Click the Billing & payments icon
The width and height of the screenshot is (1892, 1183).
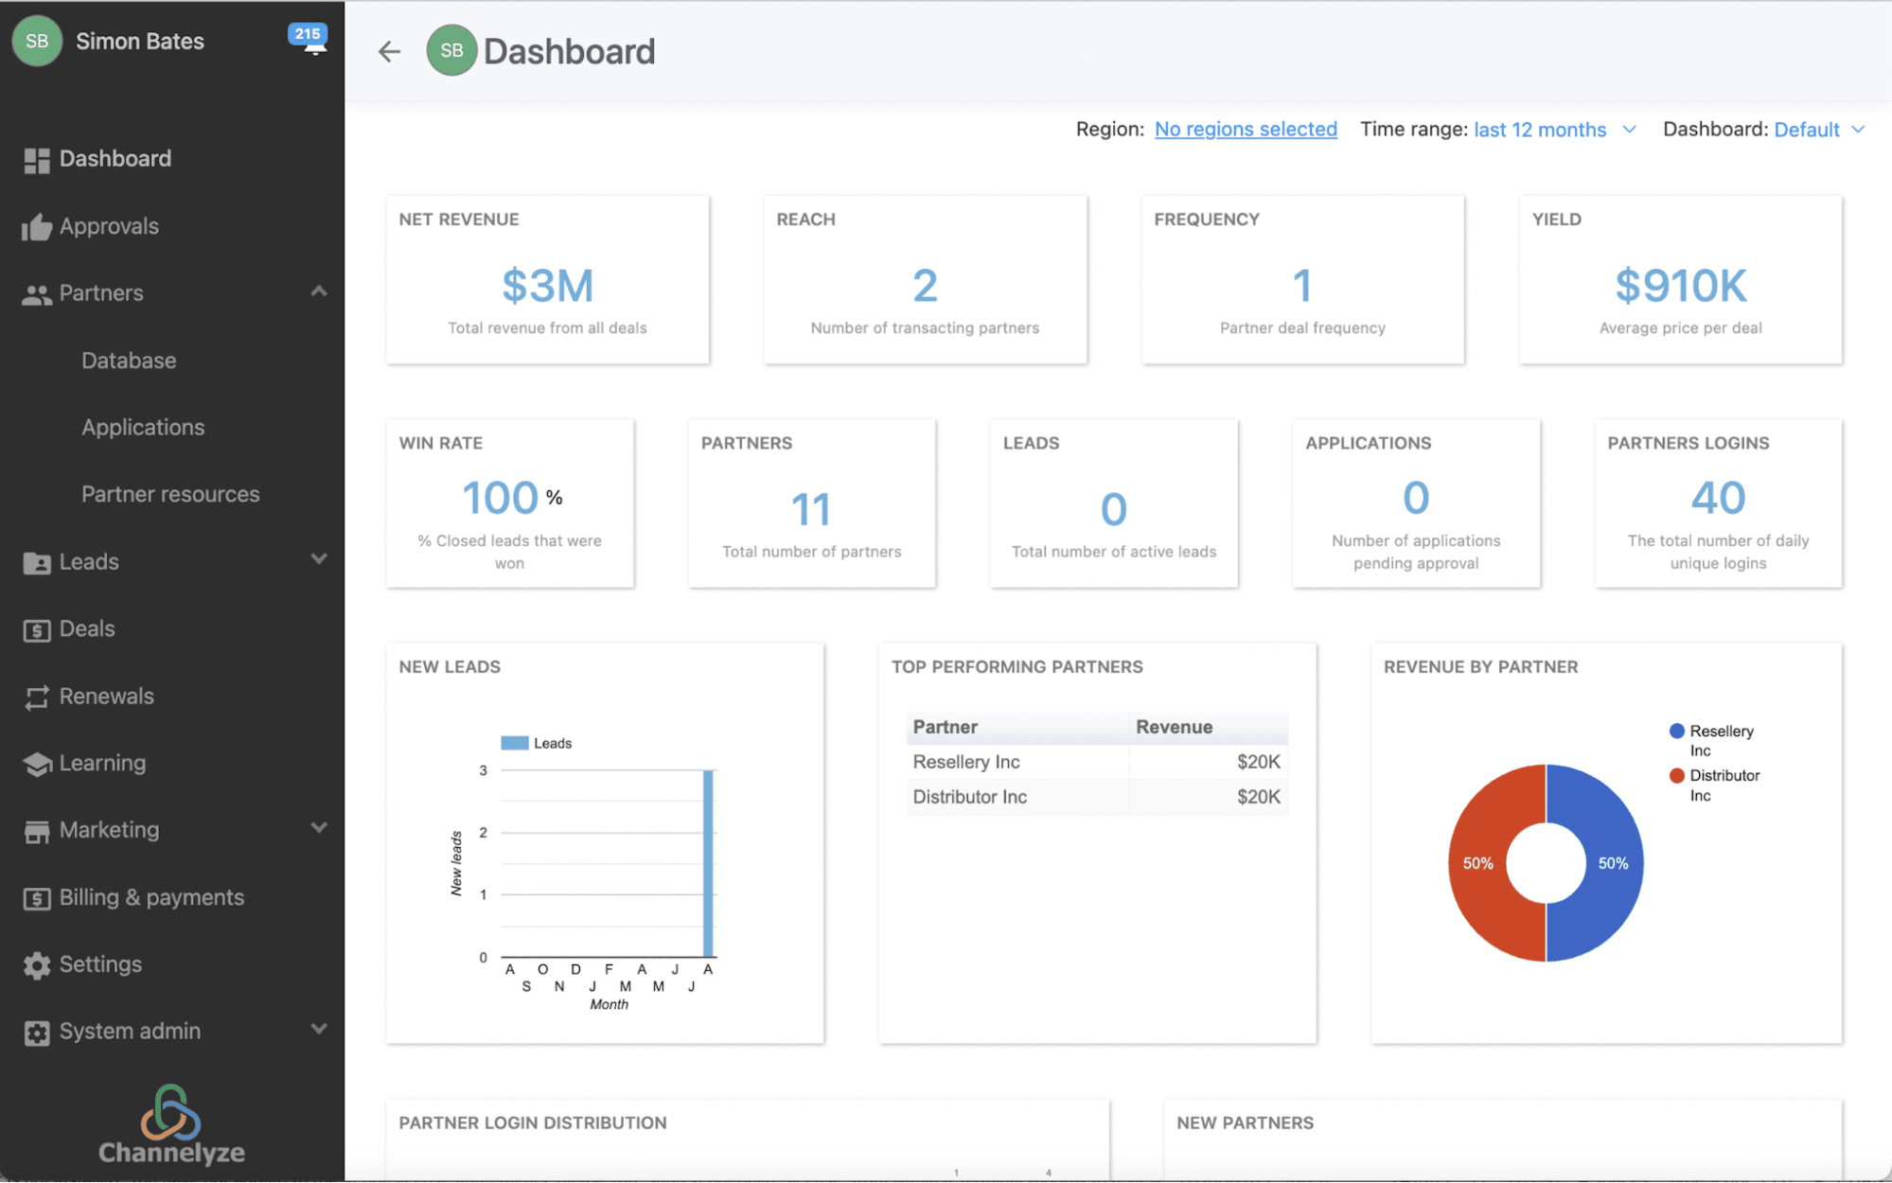[x=37, y=896]
